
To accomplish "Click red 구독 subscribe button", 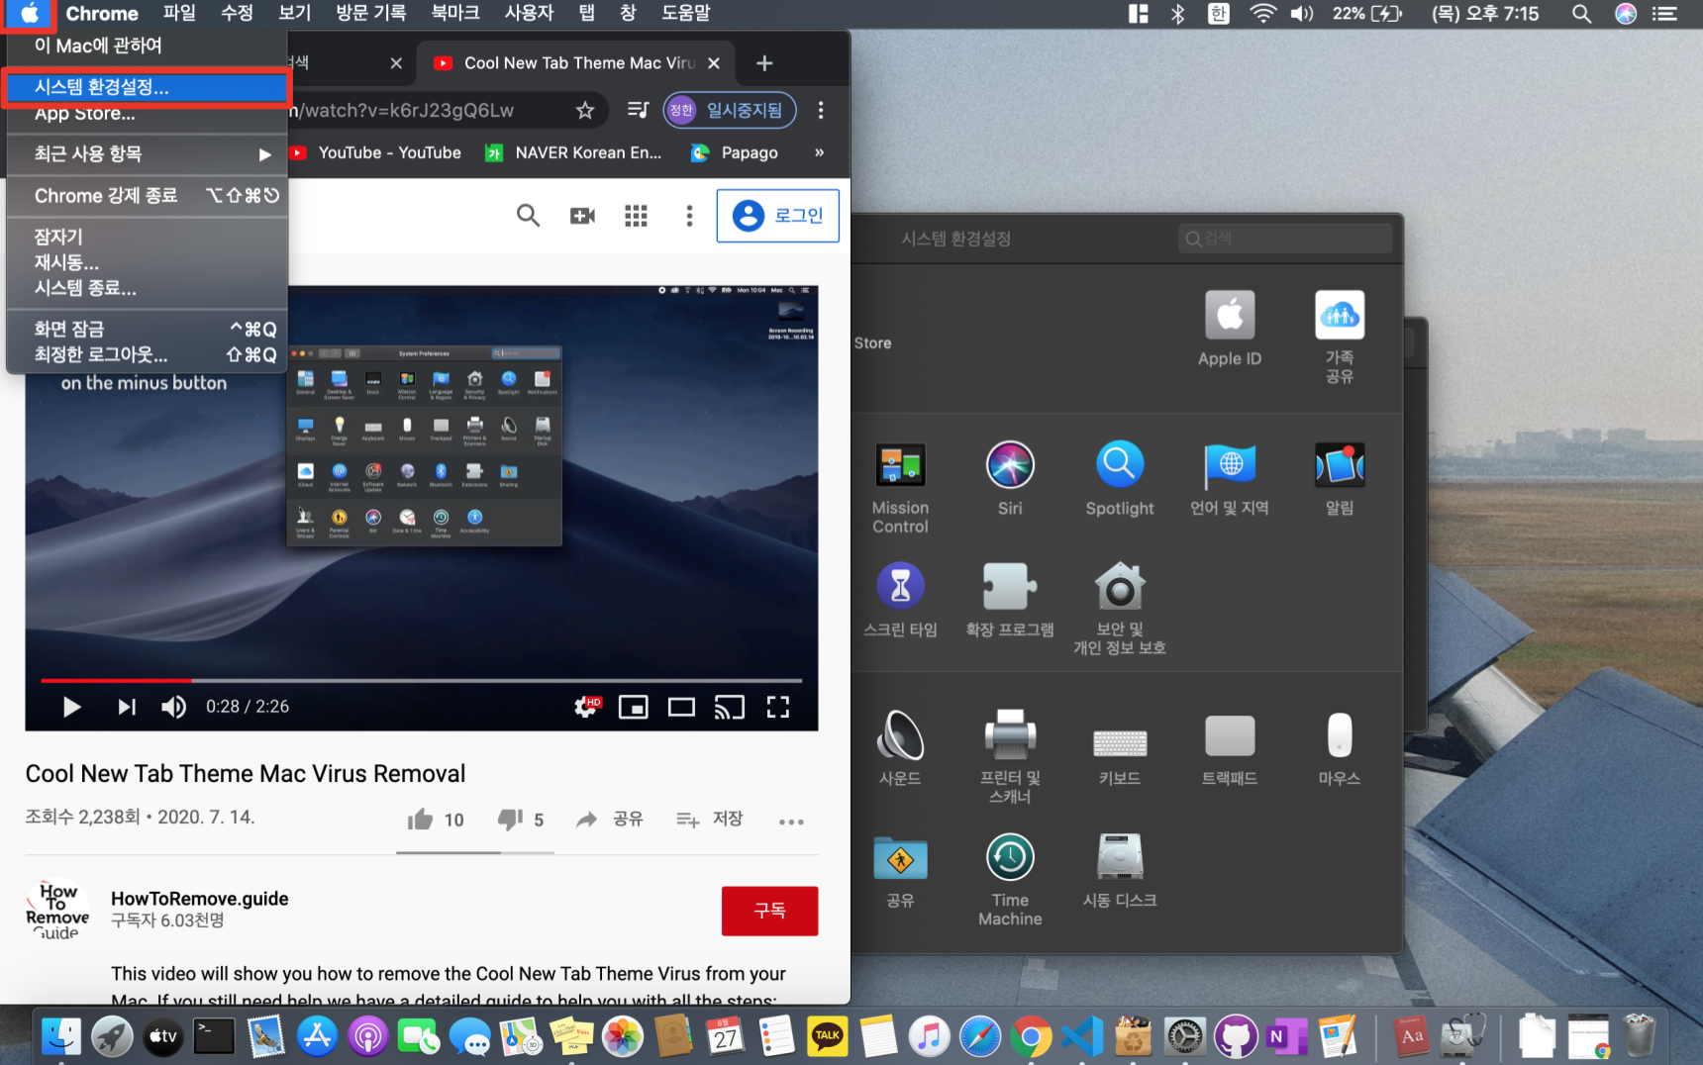I will 770,911.
